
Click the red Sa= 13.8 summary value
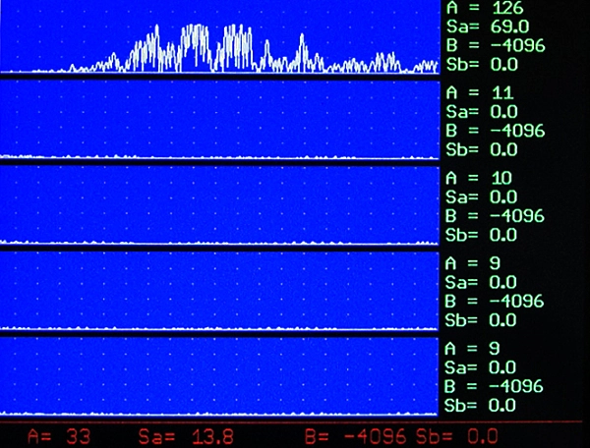(186, 436)
